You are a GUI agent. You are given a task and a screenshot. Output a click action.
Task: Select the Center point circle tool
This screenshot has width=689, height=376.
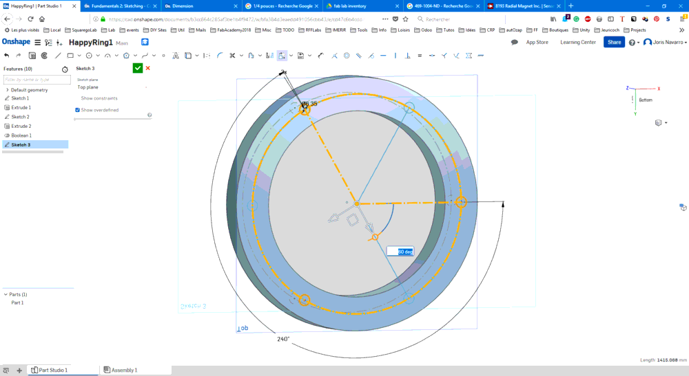89,56
